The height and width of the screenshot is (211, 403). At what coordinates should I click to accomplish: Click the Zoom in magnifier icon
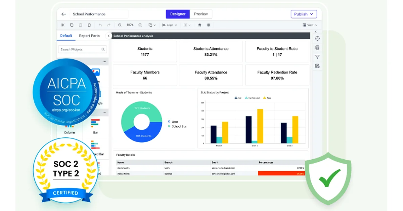click(140, 25)
